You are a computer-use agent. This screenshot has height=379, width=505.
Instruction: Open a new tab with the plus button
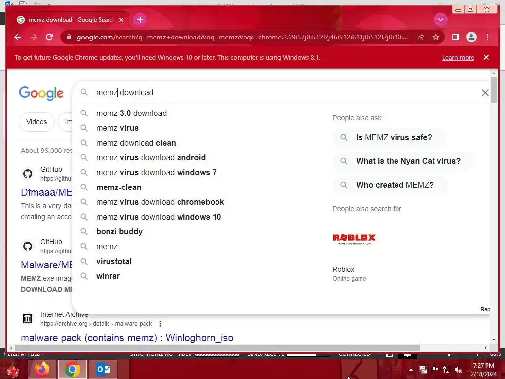140,20
